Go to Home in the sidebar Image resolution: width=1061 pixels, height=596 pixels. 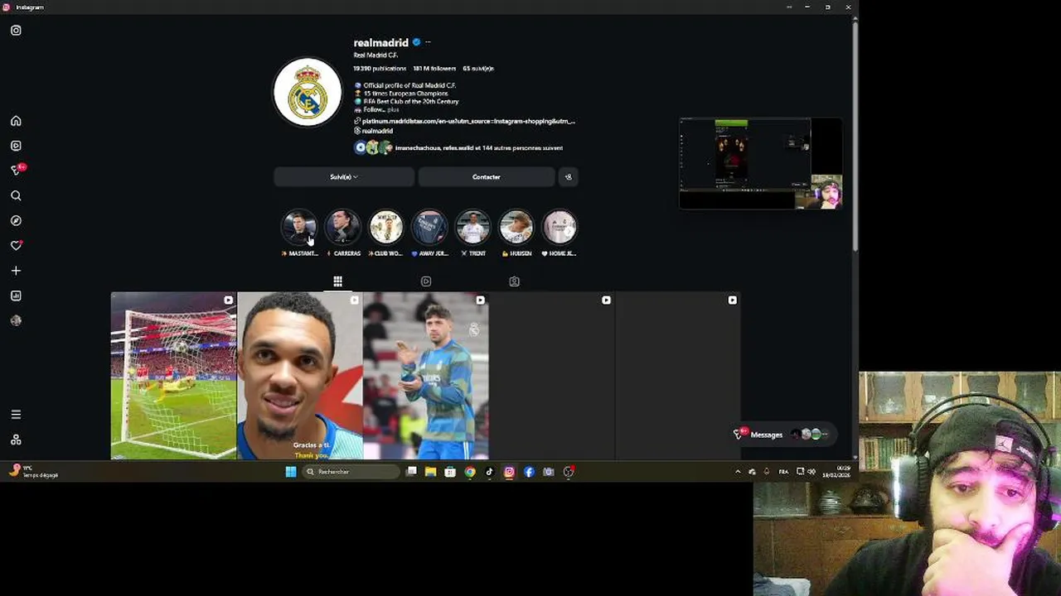pos(16,121)
